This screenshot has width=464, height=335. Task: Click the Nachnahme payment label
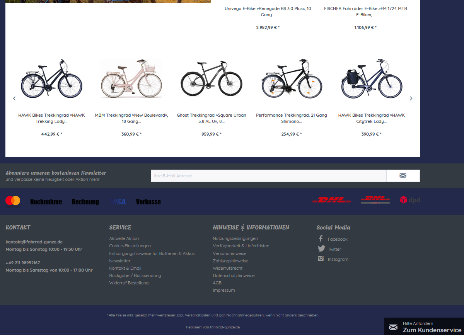[x=46, y=202]
